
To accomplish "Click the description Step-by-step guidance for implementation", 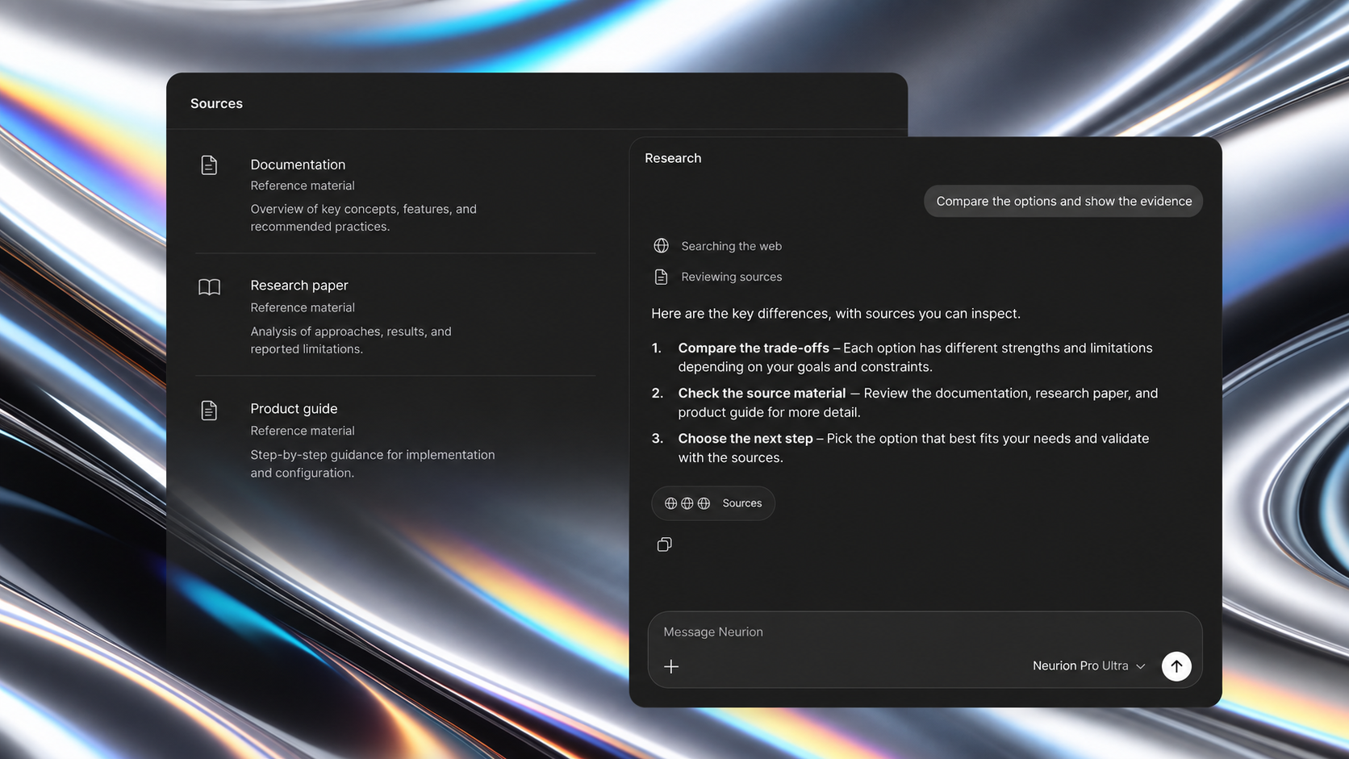I will tap(373, 464).
